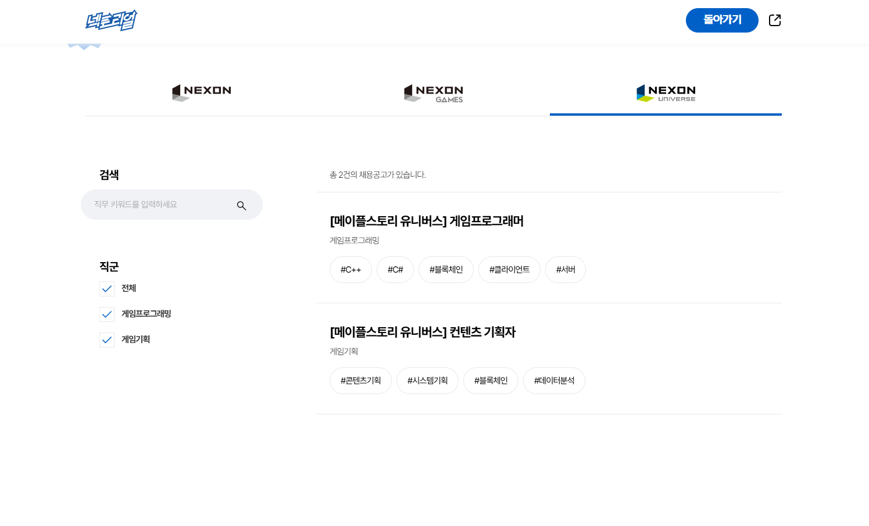Screen dimensions: 869x526
Task: Click #블록체인 tag under 컨텐츠 기획자 posting
Action: pos(491,381)
